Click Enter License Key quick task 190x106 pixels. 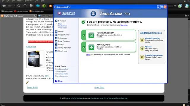coord(61,69)
